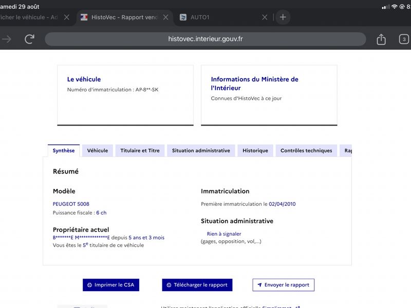Click the address bar histovec.interieur.gouv.fr
411x308 pixels.
206,39
